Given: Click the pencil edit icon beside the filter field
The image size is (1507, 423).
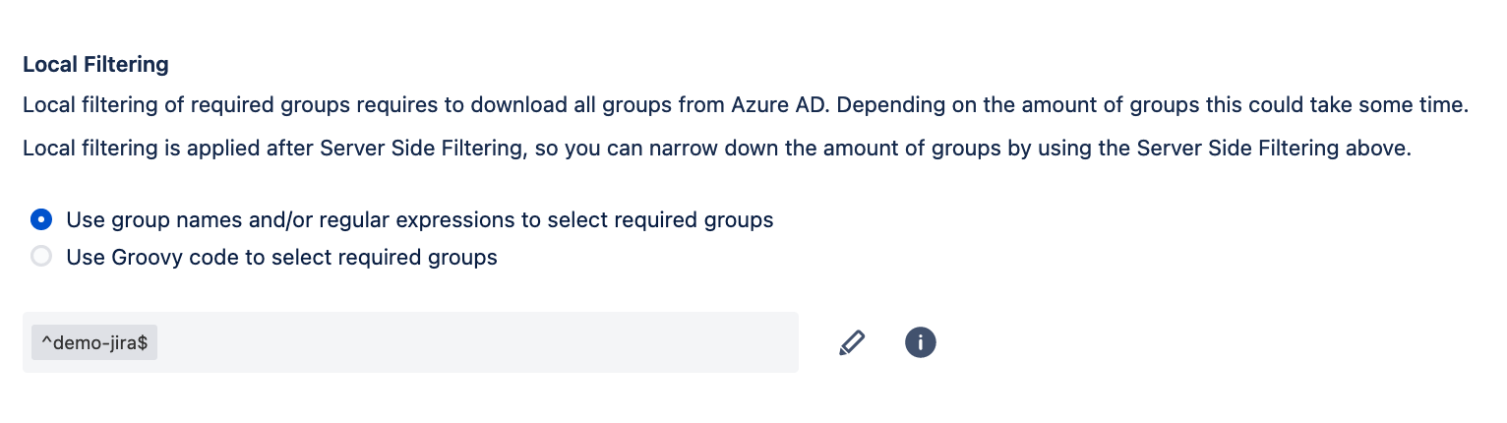Looking at the screenshot, I should tap(852, 342).
